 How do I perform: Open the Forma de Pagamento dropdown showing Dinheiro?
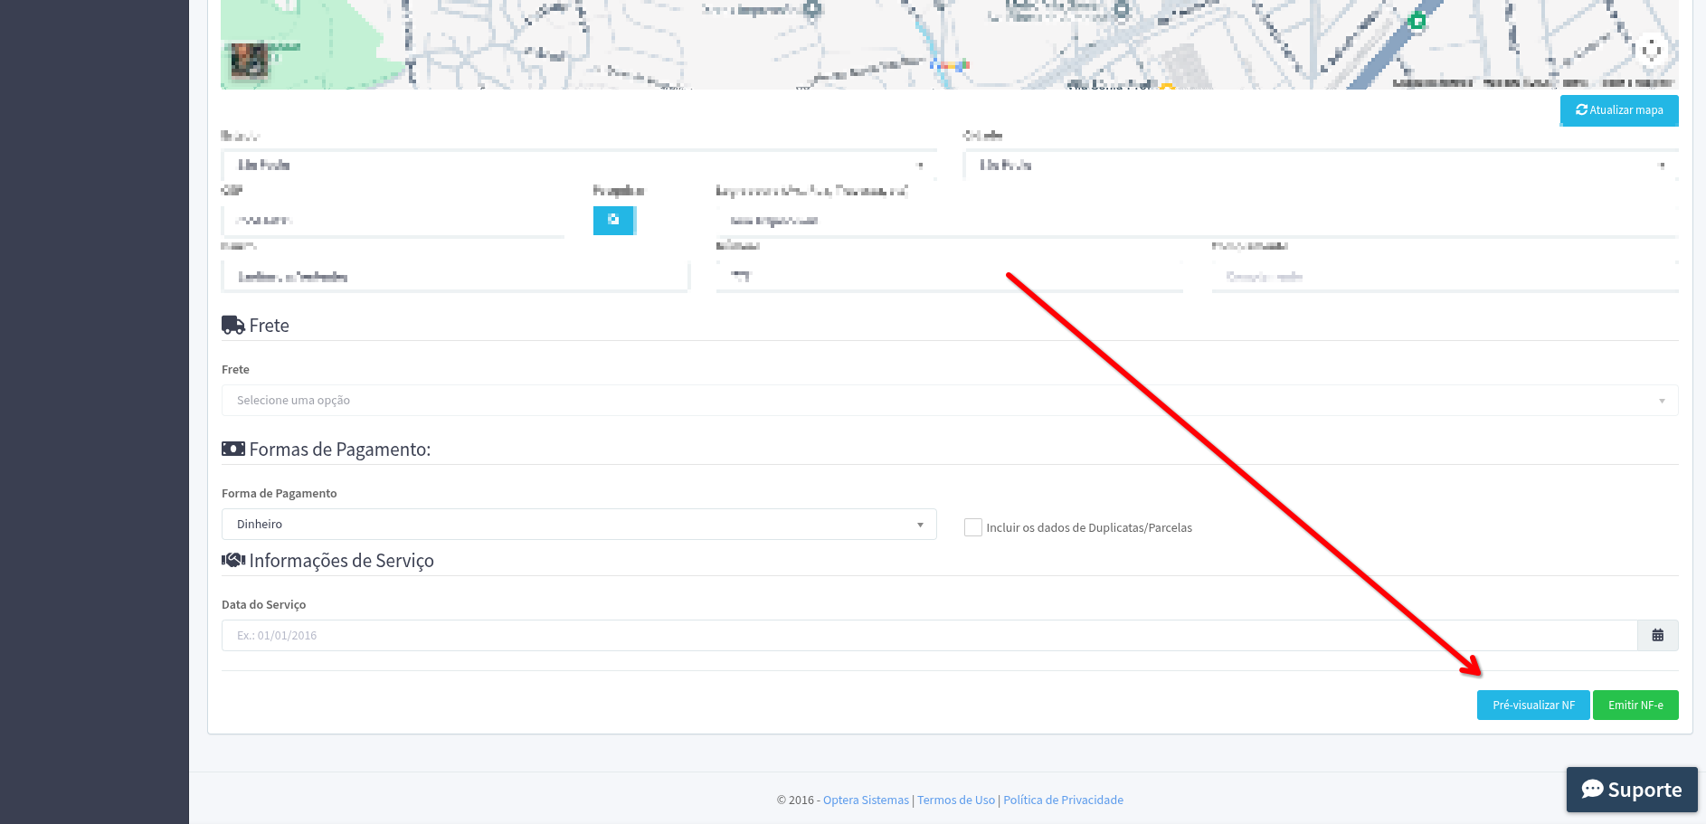[x=578, y=525]
